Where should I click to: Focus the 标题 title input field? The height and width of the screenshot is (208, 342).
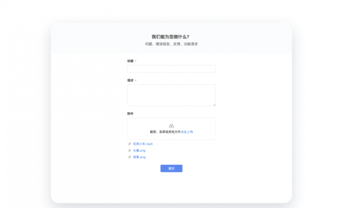(x=171, y=69)
